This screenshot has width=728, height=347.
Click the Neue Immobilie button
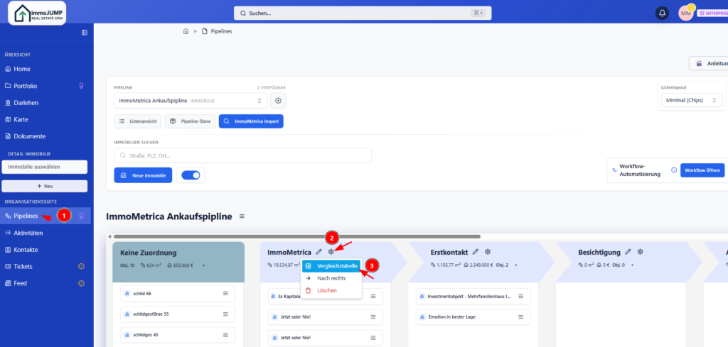(143, 175)
